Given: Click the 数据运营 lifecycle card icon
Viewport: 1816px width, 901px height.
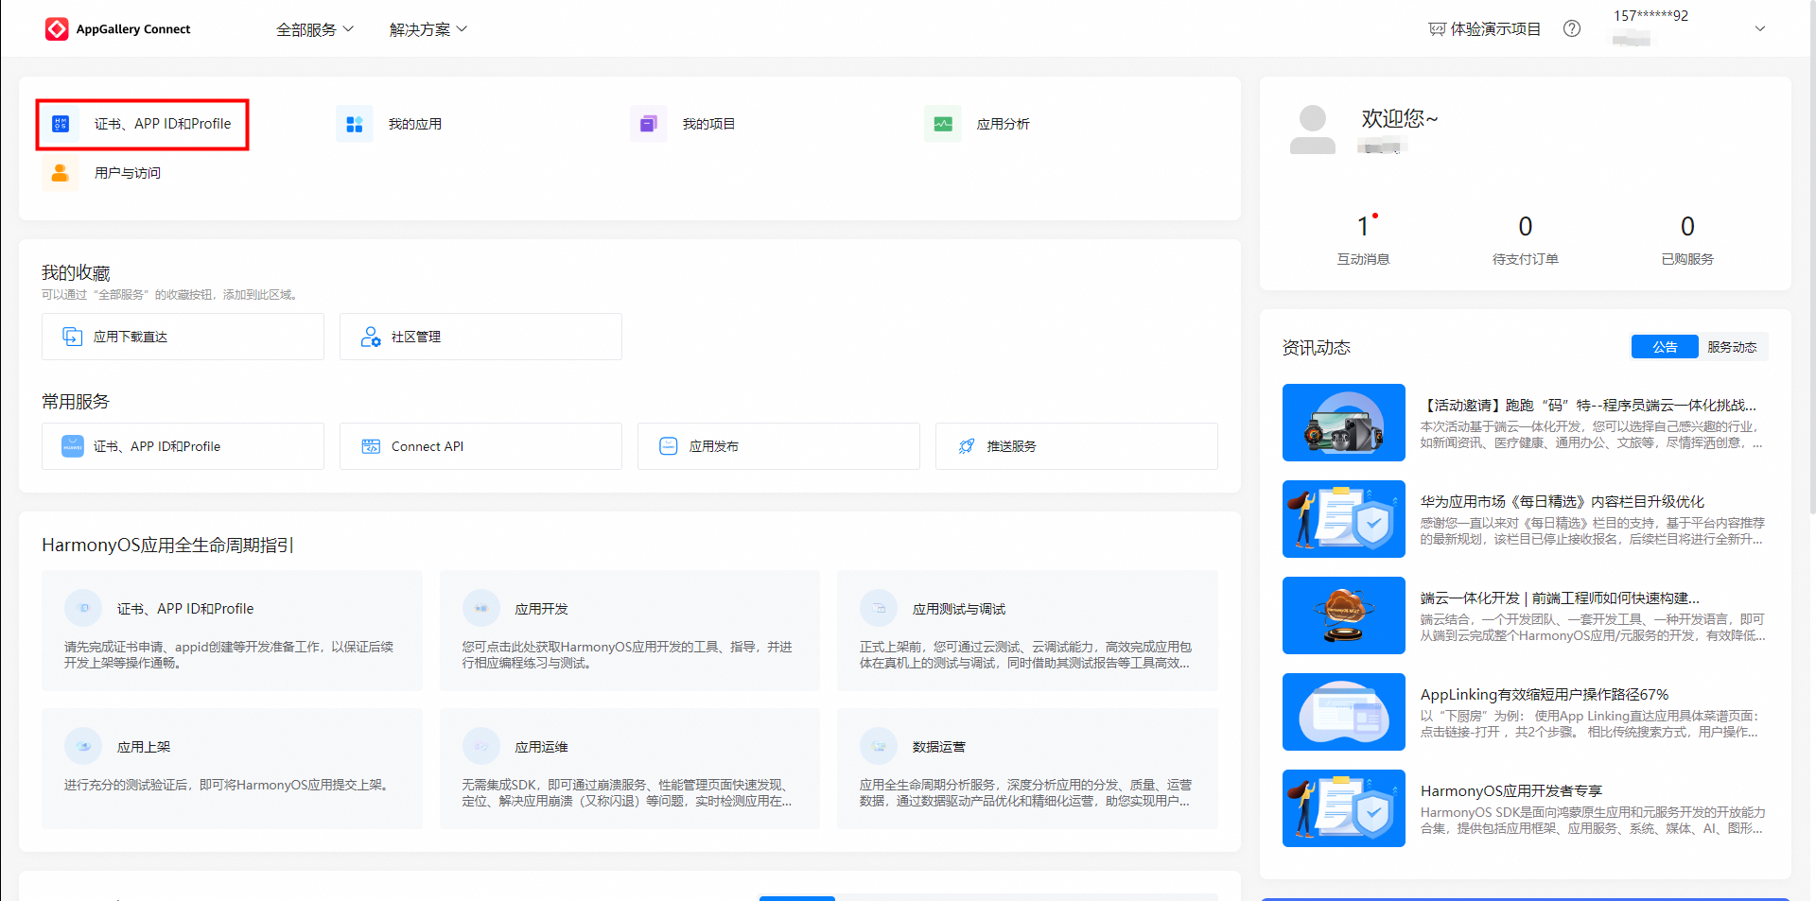Looking at the screenshot, I should (879, 746).
